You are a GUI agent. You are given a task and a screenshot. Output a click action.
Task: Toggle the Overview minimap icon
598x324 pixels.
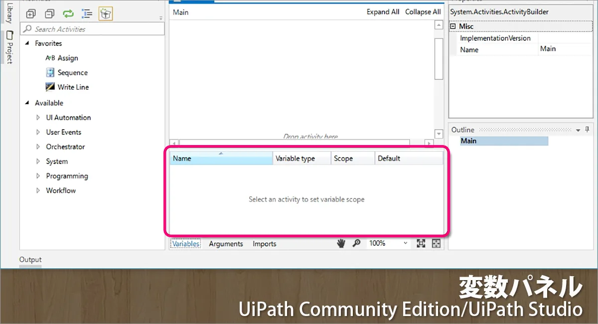436,243
